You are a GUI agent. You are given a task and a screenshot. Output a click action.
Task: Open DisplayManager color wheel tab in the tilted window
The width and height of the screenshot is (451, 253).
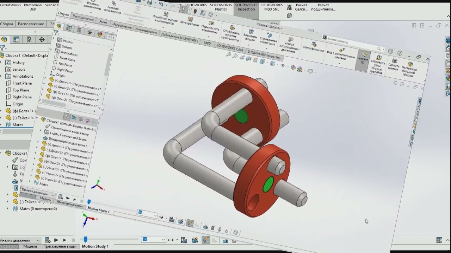tap(100, 34)
